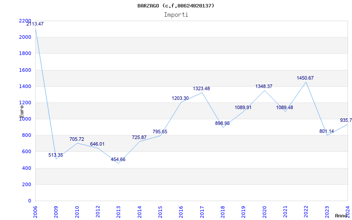Select the 2018 x-axis year label
The image size is (352, 220).
point(223,212)
